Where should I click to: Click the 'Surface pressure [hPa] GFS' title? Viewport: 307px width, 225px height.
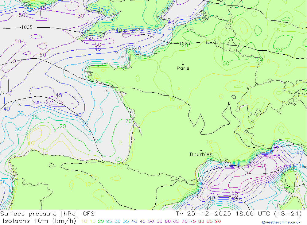[x=47, y=214]
